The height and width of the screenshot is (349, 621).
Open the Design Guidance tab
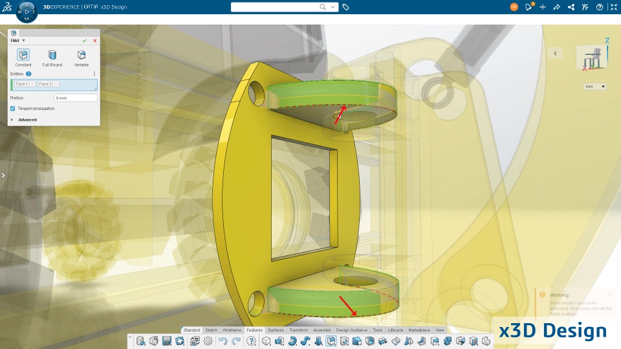click(x=351, y=330)
